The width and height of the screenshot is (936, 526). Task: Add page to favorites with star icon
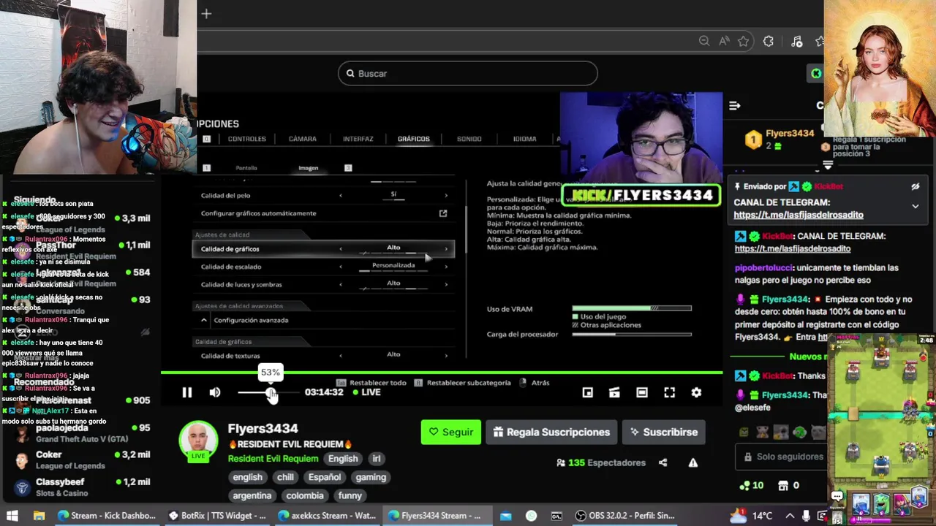click(x=744, y=41)
